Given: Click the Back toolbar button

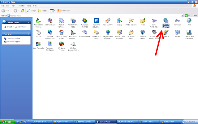Looking at the screenshot, I should tap(6, 11).
